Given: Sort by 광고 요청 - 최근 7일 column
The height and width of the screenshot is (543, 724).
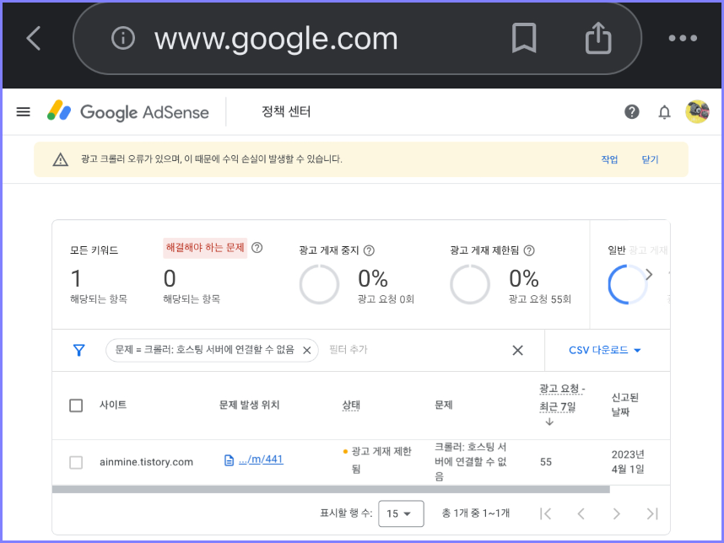Looking at the screenshot, I should coord(561,398).
